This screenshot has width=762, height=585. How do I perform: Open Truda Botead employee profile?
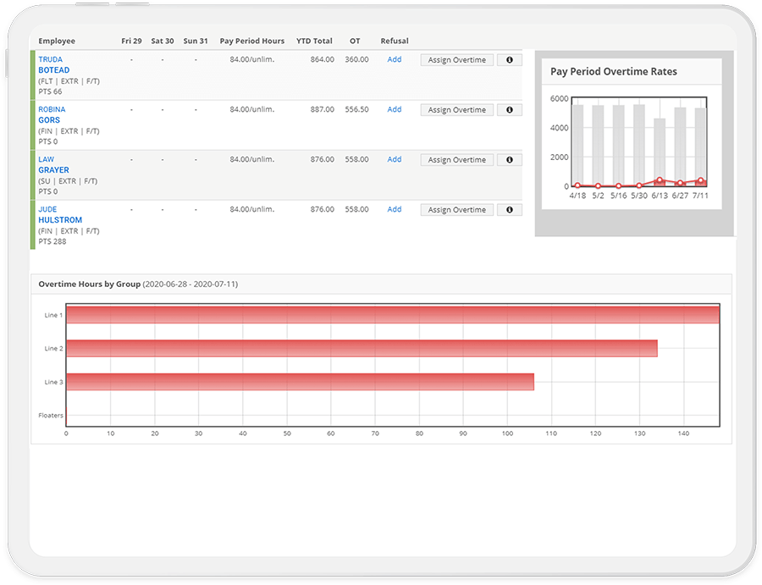tap(54, 64)
